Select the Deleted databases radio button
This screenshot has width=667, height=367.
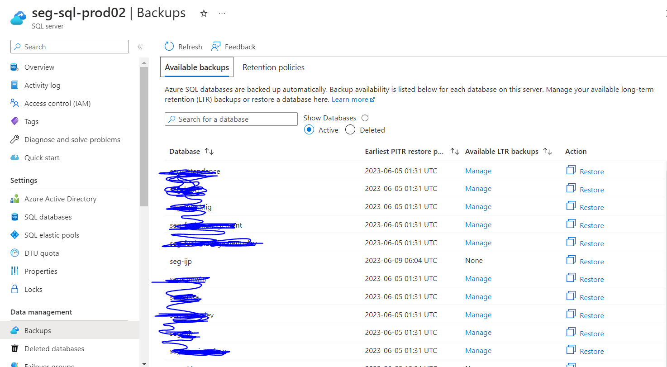point(350,130)
